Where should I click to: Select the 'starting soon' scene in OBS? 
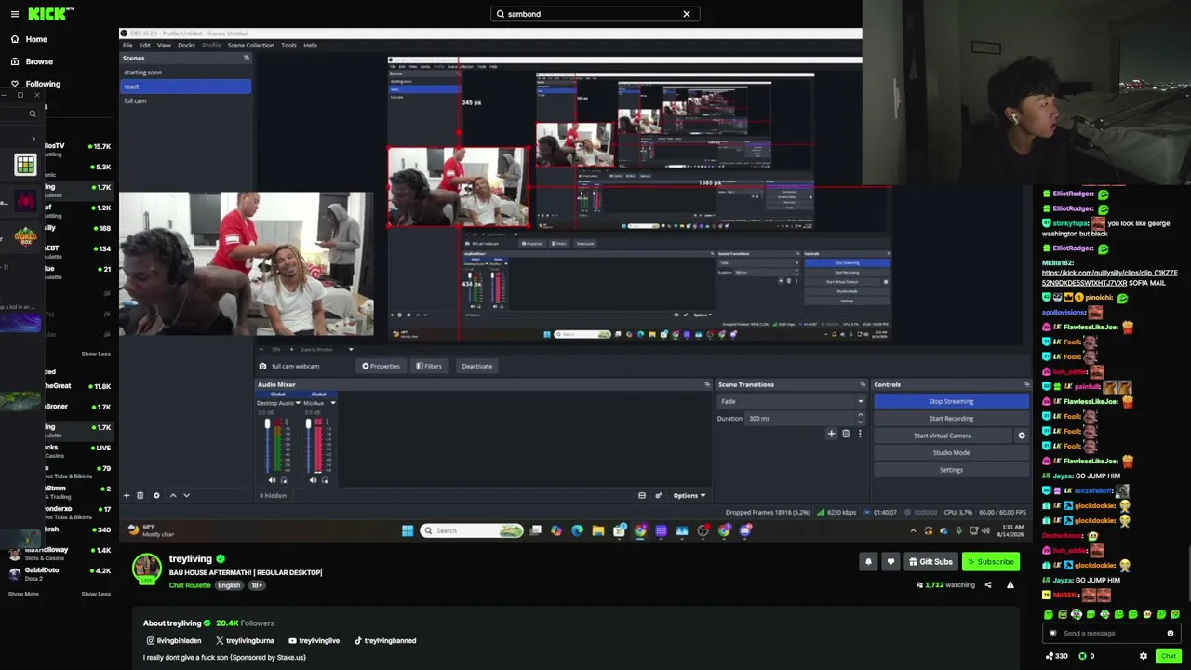click(x=186, y=73)
